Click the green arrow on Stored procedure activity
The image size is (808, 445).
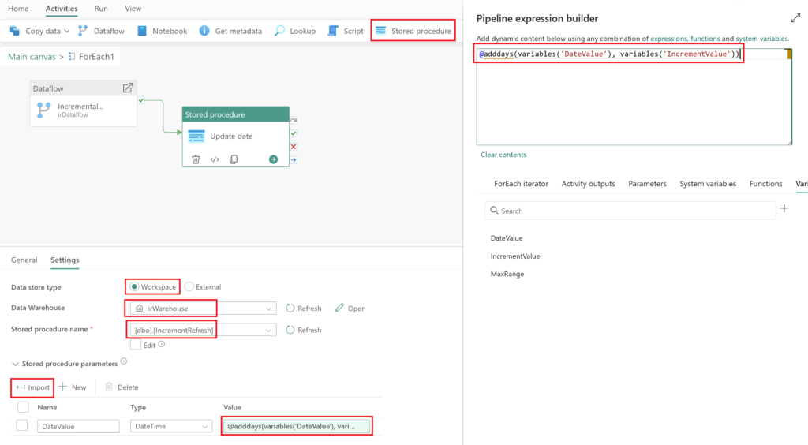tap(273, 159)
